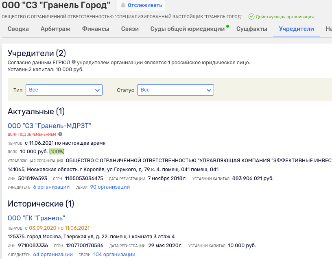Click Уставный капитал: 10 000 руб. line

46,70
